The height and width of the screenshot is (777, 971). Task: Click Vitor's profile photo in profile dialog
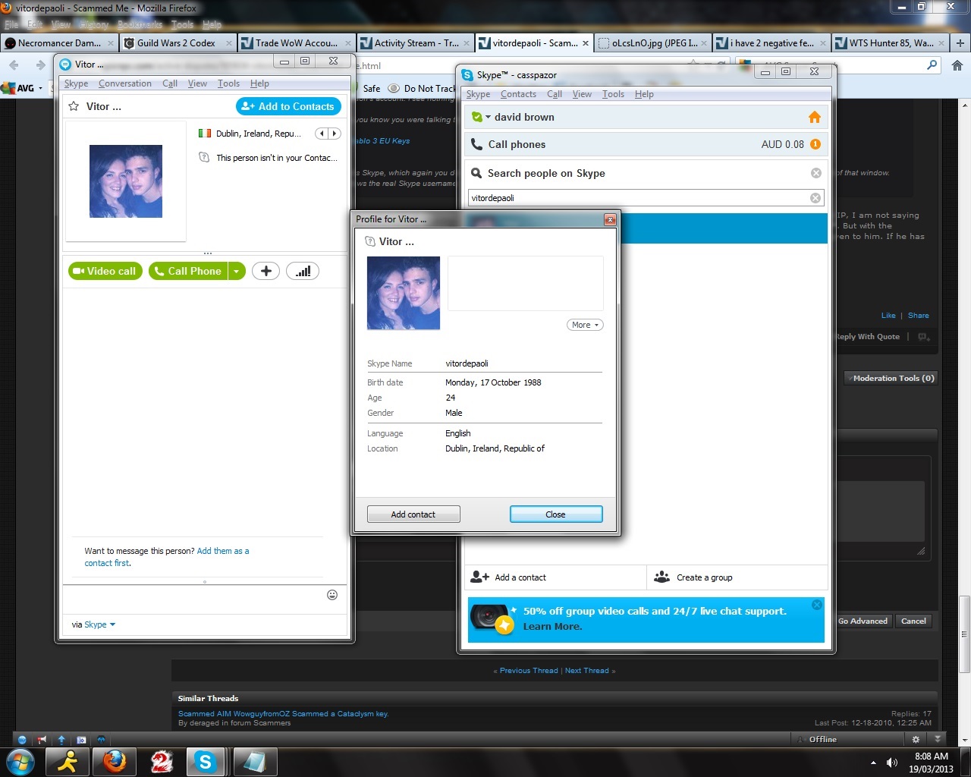404,293
